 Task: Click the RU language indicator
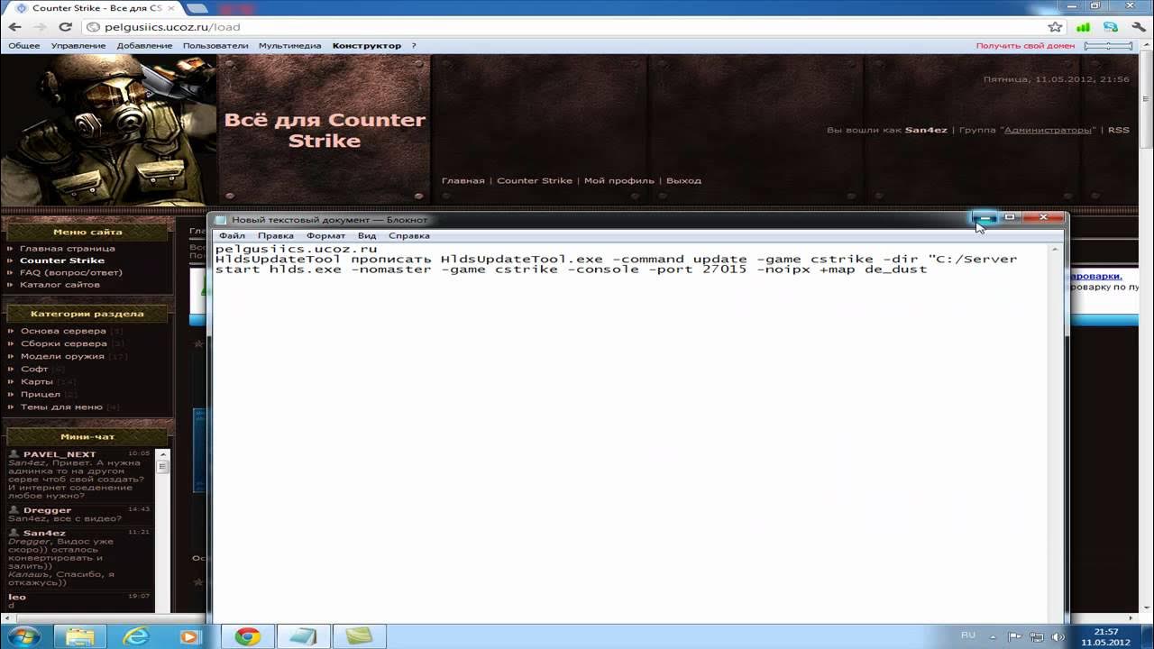click(x=968, y=635)
